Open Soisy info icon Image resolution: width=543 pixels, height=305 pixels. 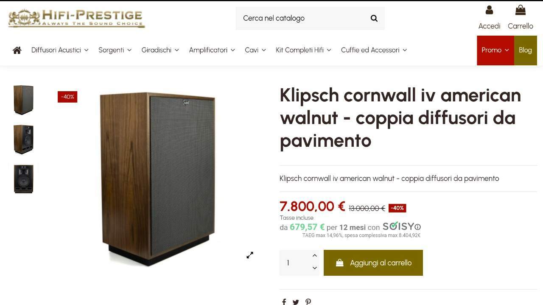click(418, 227)
